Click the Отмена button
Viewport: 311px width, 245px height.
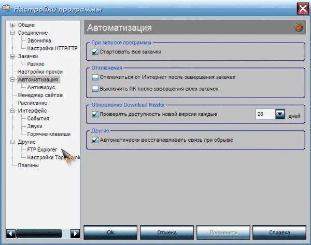167,233
